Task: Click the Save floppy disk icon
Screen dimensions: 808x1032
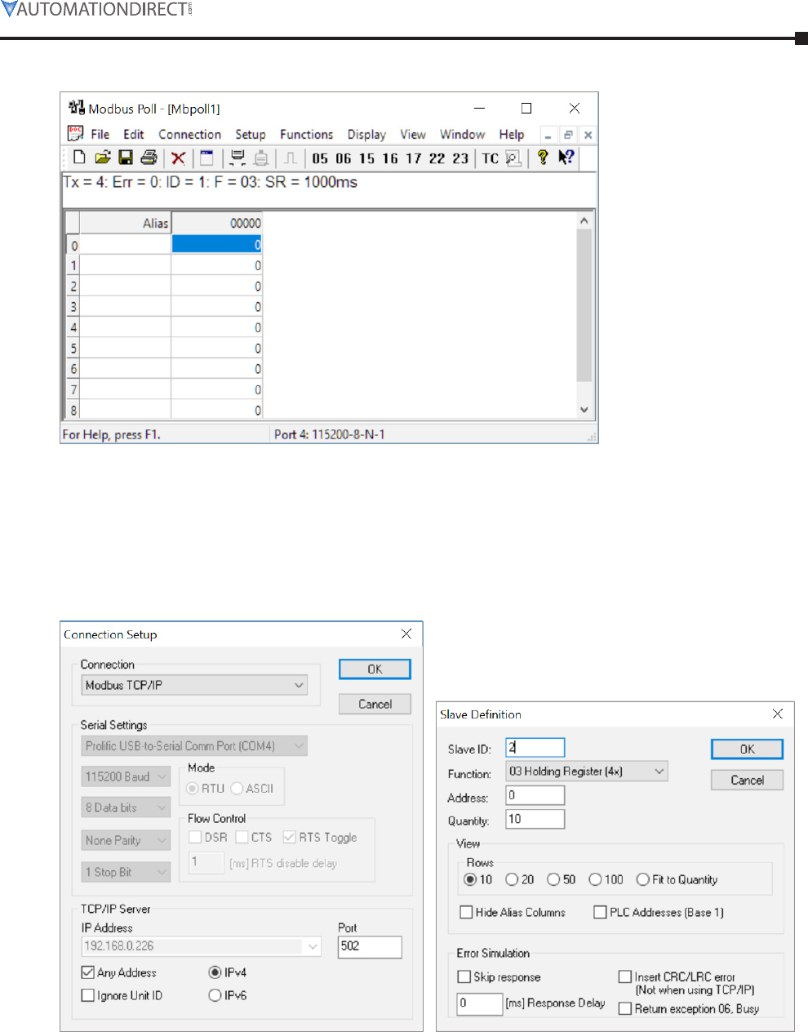Action: click(x=126, y=158)
